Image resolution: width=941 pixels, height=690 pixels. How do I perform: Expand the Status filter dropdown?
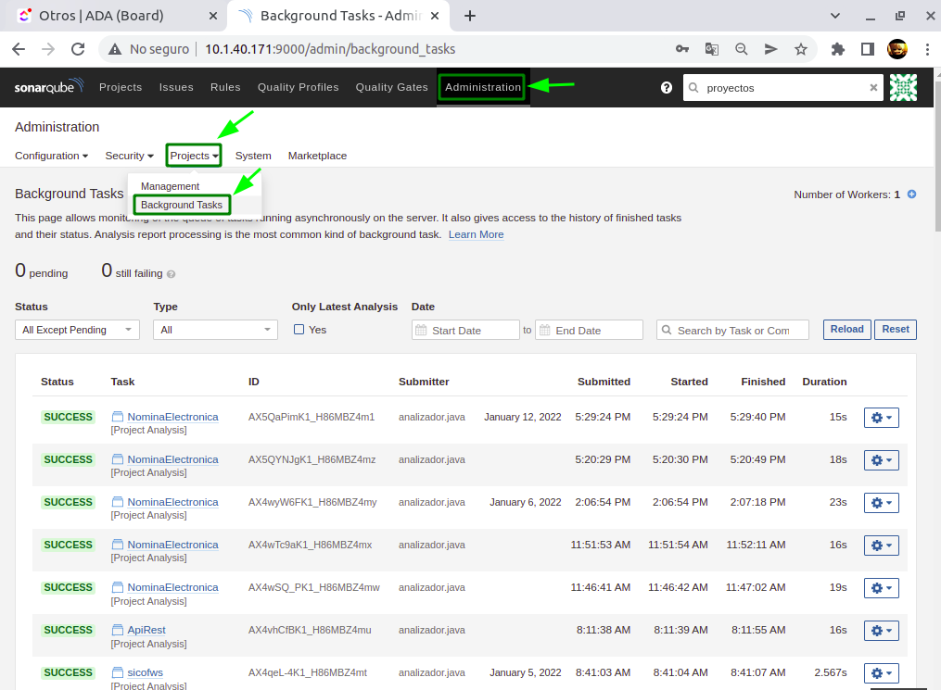click(x=77, y=330)
